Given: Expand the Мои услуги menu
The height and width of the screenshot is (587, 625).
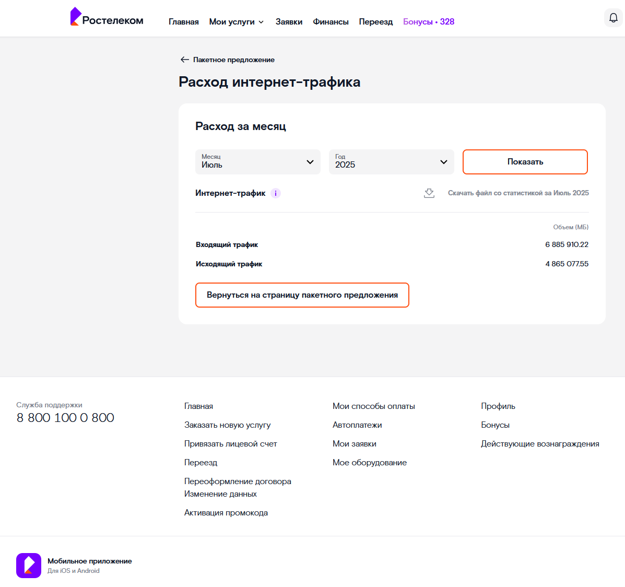Looking at the screenshot, I should [x=237, y=22].
